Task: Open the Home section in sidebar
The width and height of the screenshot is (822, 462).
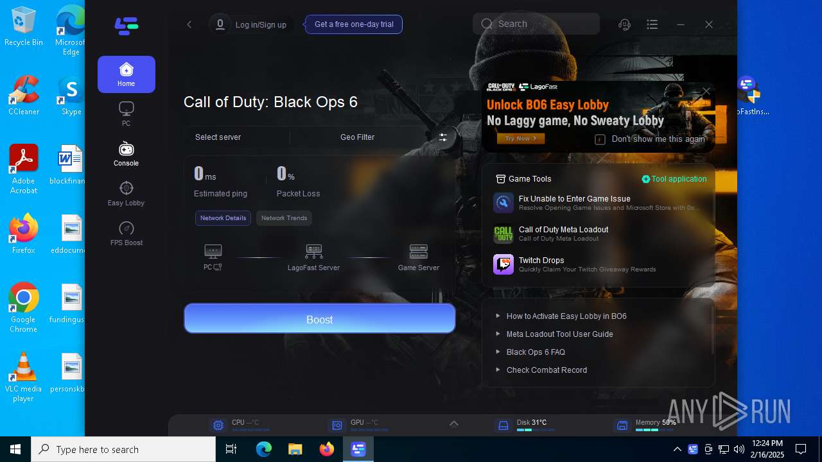Action: click(127, 74)
